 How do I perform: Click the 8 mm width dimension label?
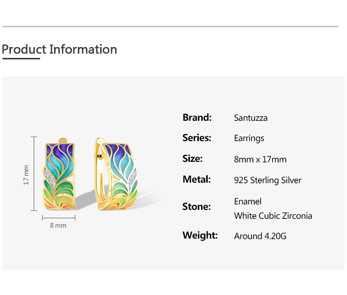(x=58, y=225)
